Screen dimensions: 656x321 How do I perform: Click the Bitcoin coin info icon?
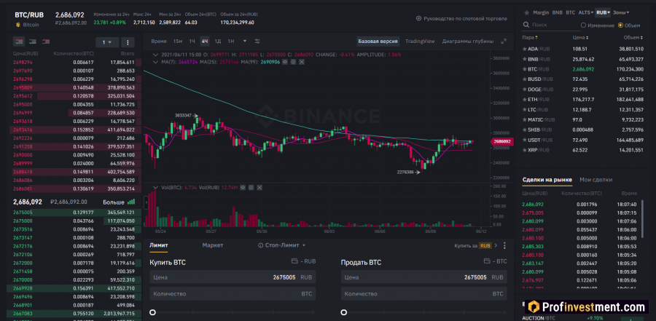click(x=17, y=25)
